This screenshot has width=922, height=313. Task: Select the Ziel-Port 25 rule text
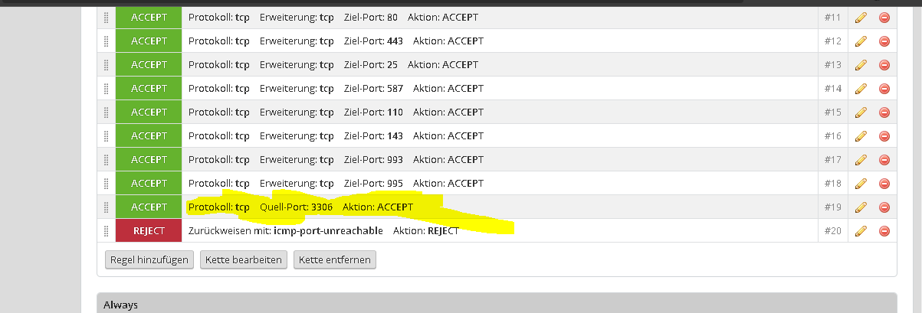point(333,64)
